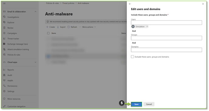Click Create in the Anti-malware toolbar
The image size is (209, 111).
(50, 27)
